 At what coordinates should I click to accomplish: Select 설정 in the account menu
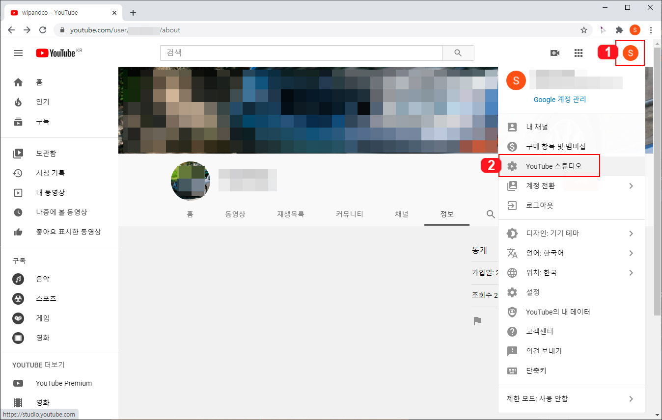pyautogui.click(x=533, y=292)
